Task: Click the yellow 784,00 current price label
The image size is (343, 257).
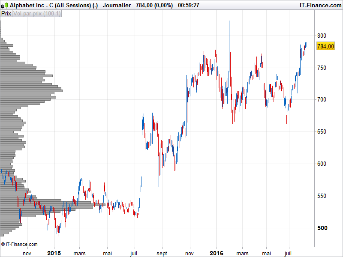Action: point(325,46)
